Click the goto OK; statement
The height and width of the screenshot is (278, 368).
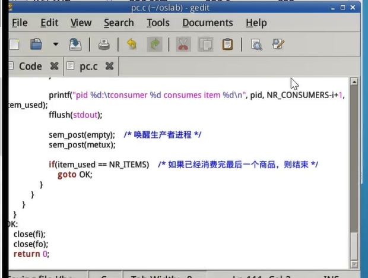click(x=75, y=175)
